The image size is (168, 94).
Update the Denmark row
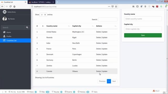coord(104,54)
